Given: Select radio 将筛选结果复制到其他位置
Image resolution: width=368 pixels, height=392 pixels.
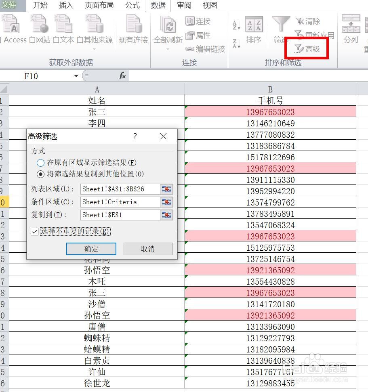Looking at the screenshot, I should (x=40, y=174).
